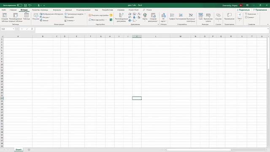Open the Screenshot (Снимок) dropdown

[x=70, y=21]
